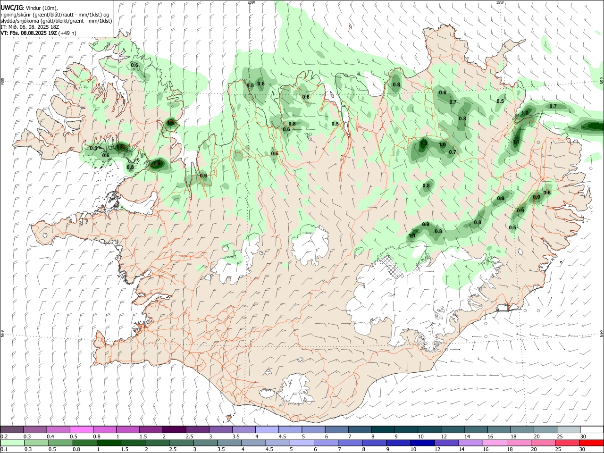The height and width of the screenshot is (453, 604).
Task: Pick the darkest green '1' swatch in the rain scale
Action: point(108,443)
